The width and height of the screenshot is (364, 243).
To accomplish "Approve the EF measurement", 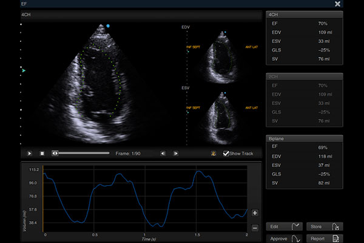I will [x=284, y=239].
